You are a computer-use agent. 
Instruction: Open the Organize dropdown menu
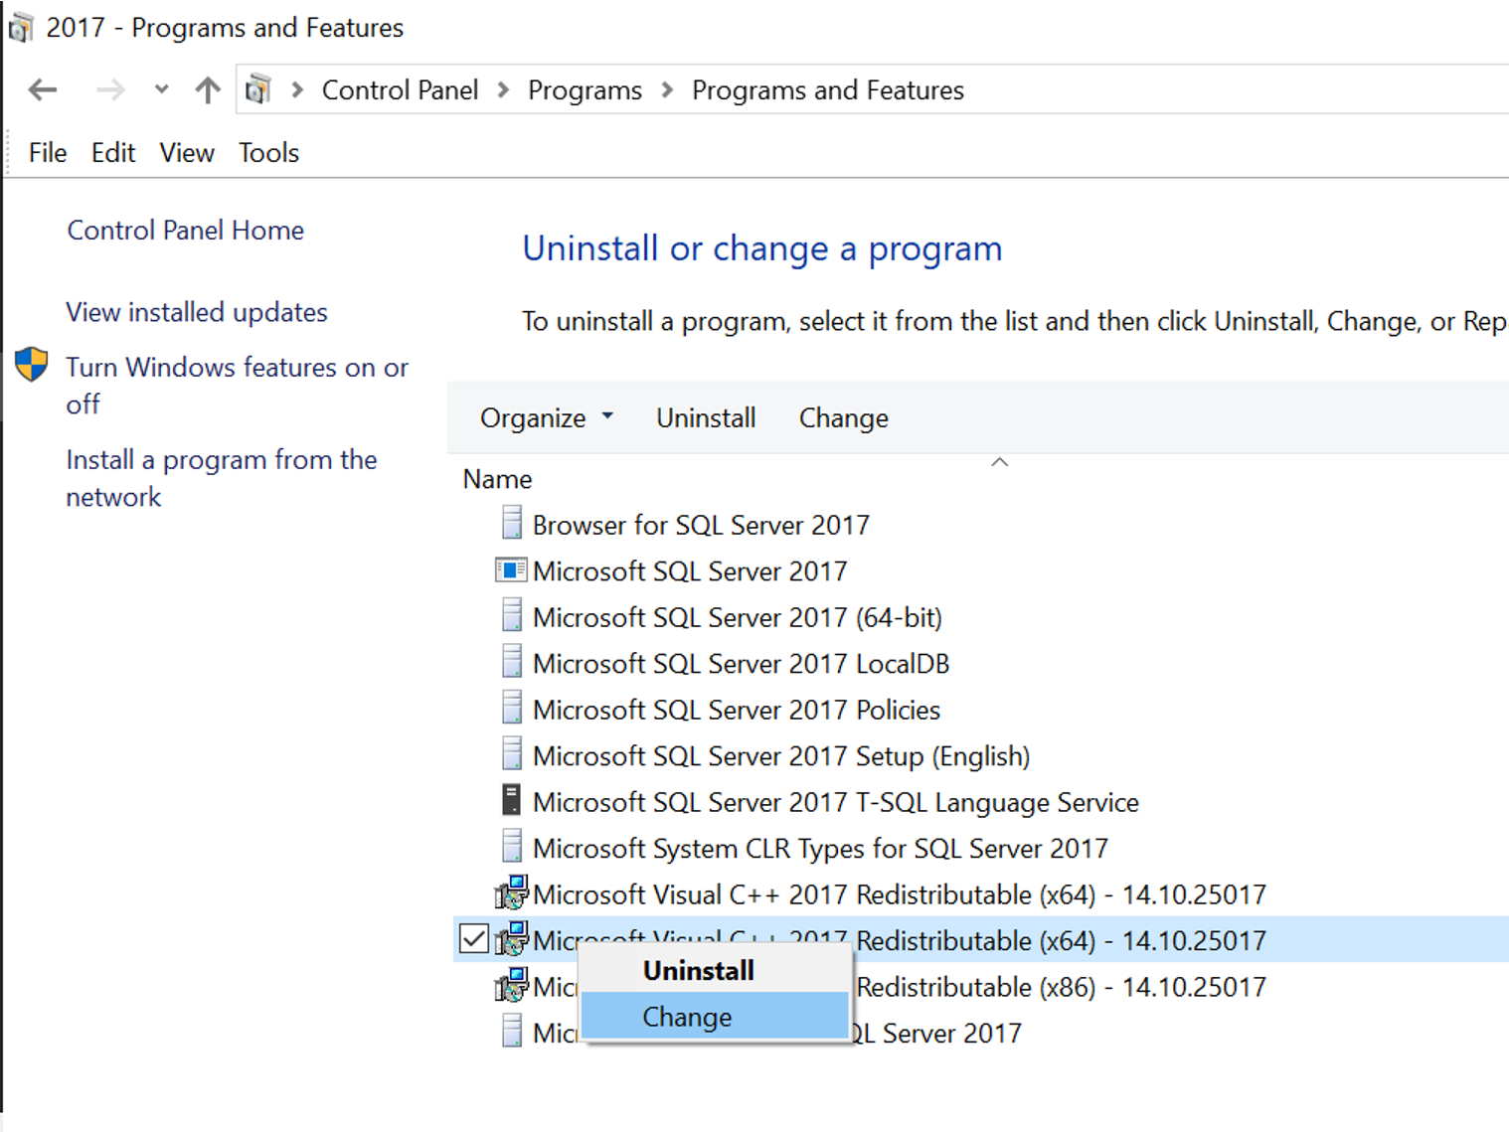click(x=545, y=417)
